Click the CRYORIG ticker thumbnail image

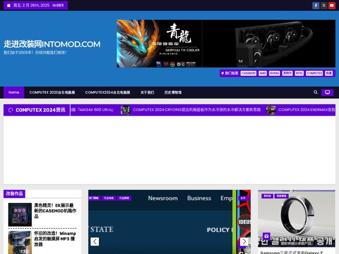(125, 110)
